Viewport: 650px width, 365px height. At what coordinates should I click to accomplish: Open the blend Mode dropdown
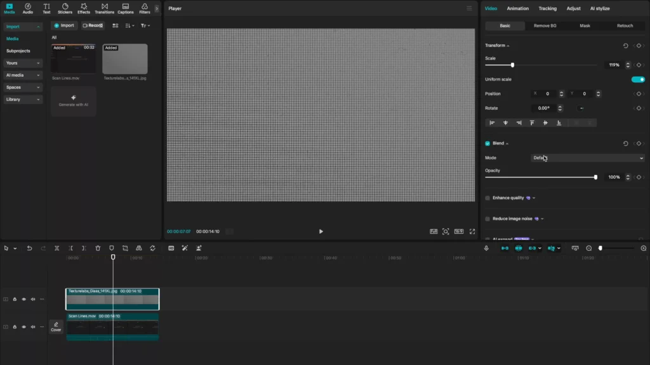(x=587, y=158)
